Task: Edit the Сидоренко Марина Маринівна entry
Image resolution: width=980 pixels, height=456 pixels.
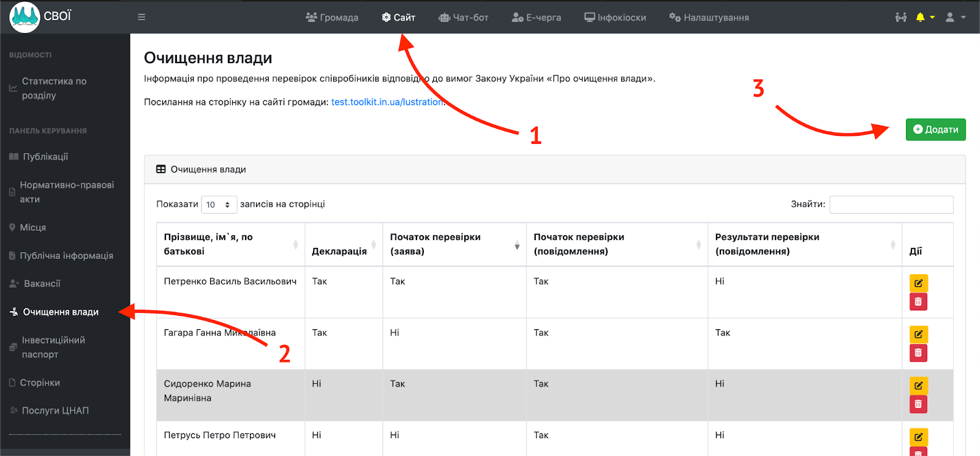Action: coord(918,386)
